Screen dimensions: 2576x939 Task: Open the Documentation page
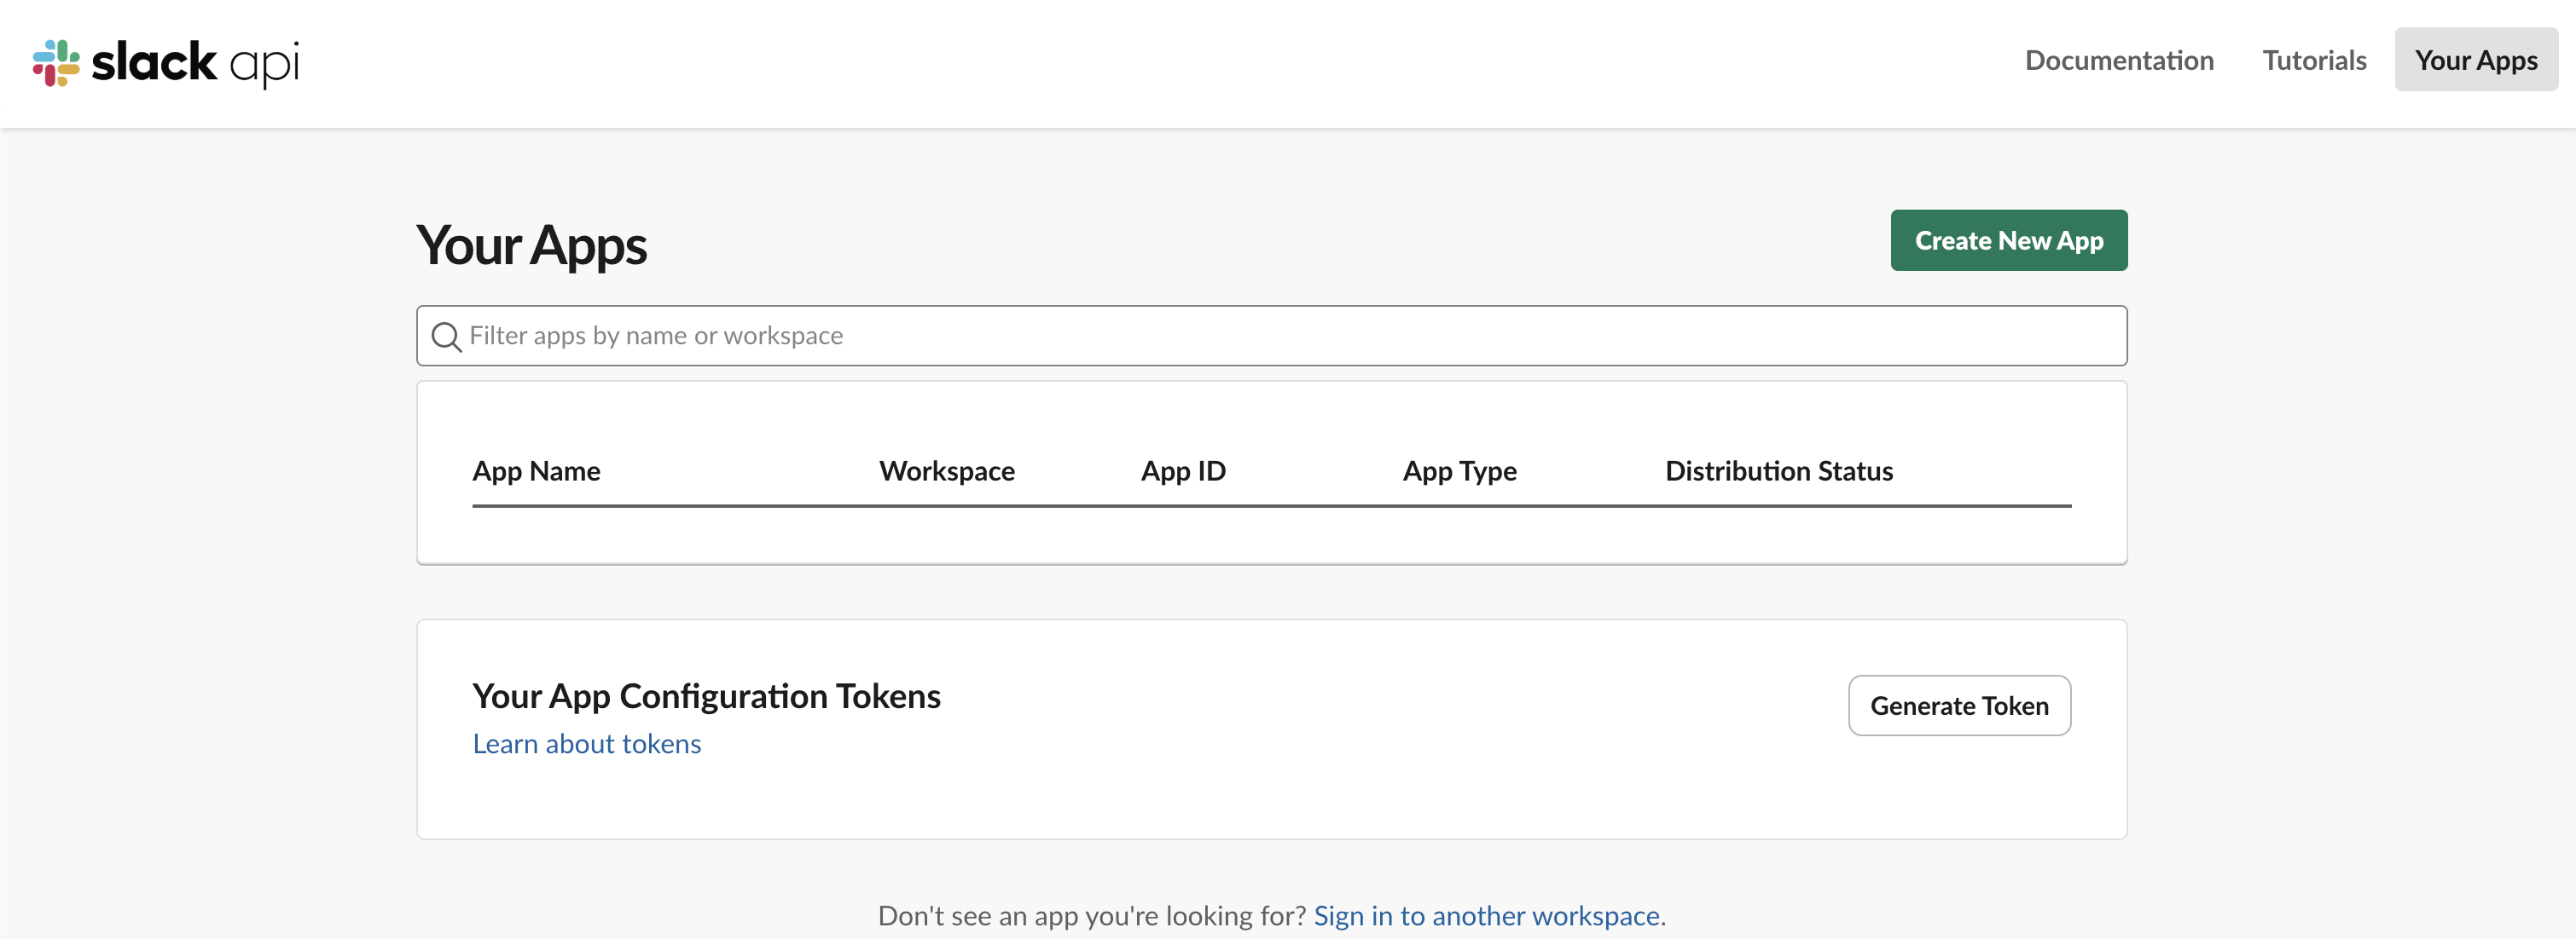[2119, 60]
